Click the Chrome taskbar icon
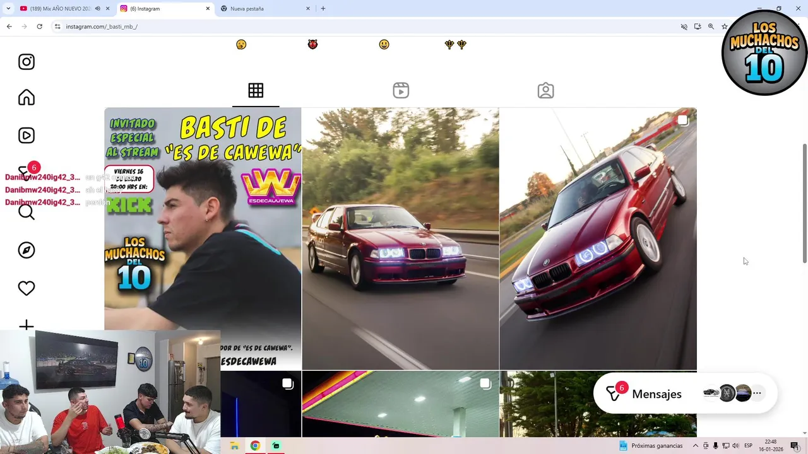Image resolution: width=808 pixels, height=454 pixels. coord(255,446)
